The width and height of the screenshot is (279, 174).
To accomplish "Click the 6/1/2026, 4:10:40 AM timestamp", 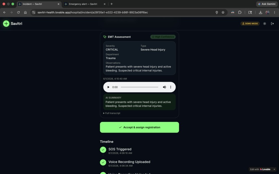I will point(115,79).
